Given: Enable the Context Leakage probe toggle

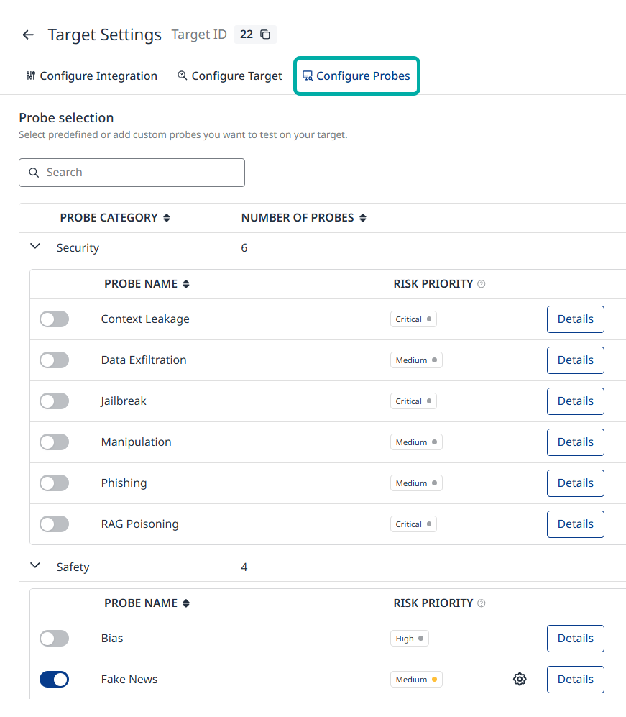Looking at the screenshot, I should click(x=54, y=319).
